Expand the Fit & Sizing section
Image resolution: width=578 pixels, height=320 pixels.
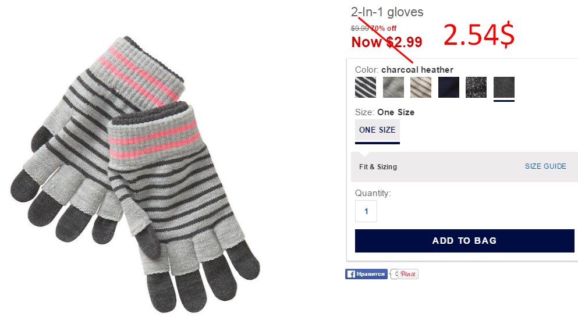click(378, 166)
